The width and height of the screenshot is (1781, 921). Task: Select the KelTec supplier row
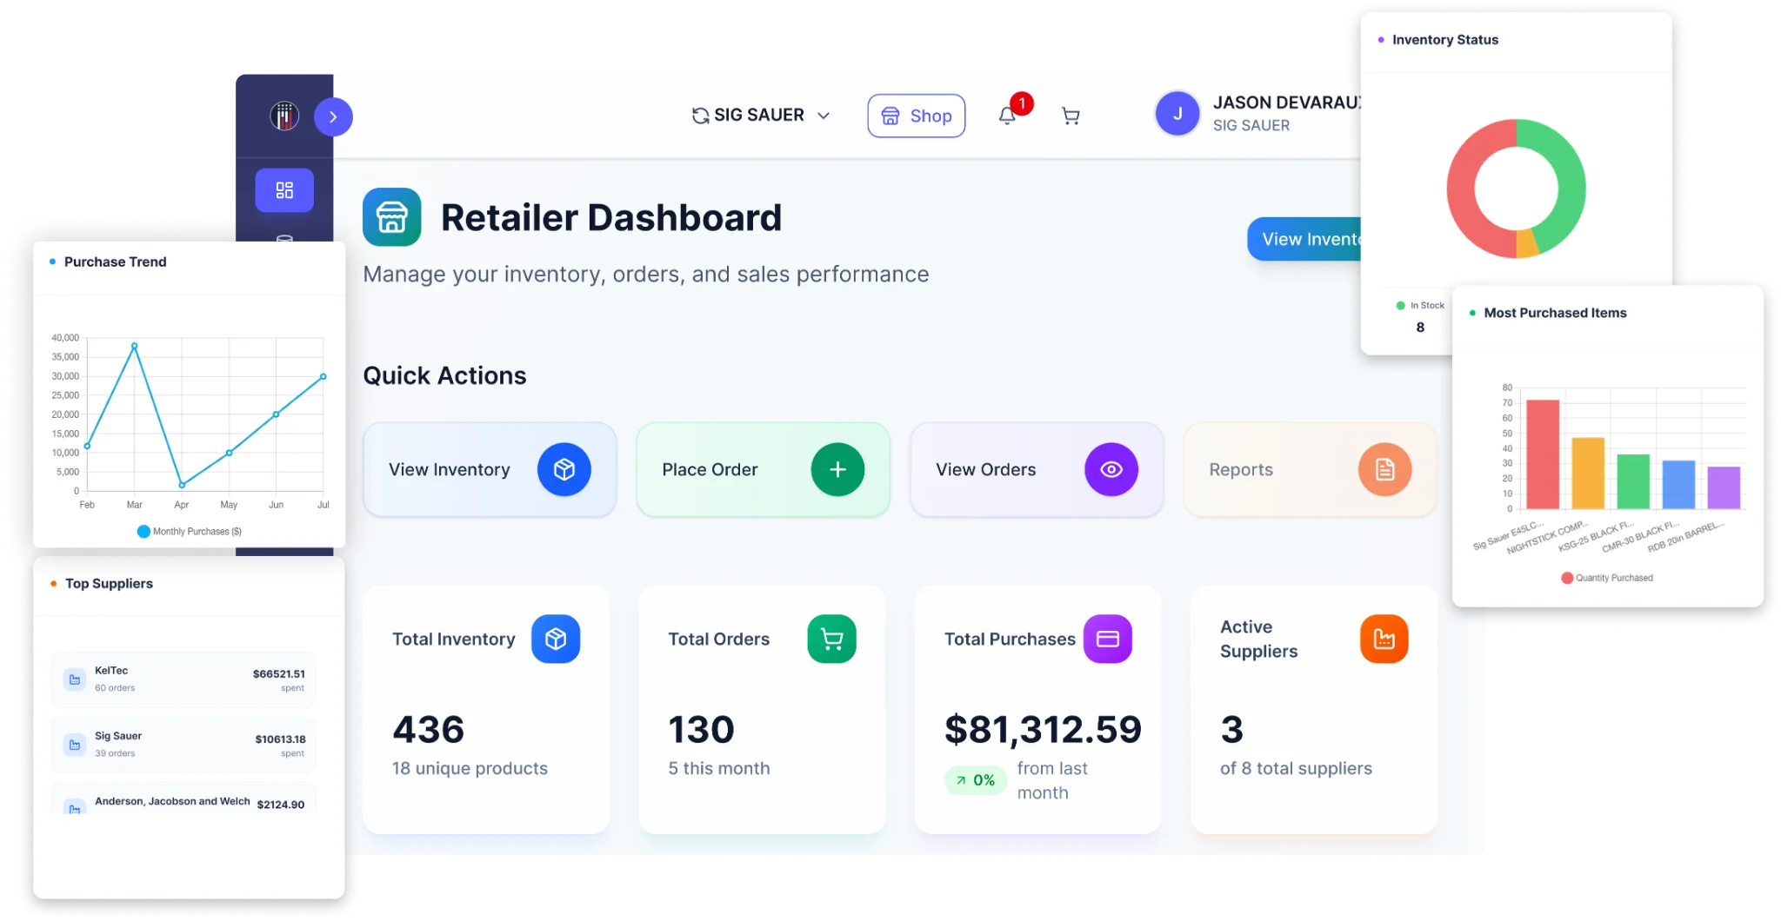[183, 679]
